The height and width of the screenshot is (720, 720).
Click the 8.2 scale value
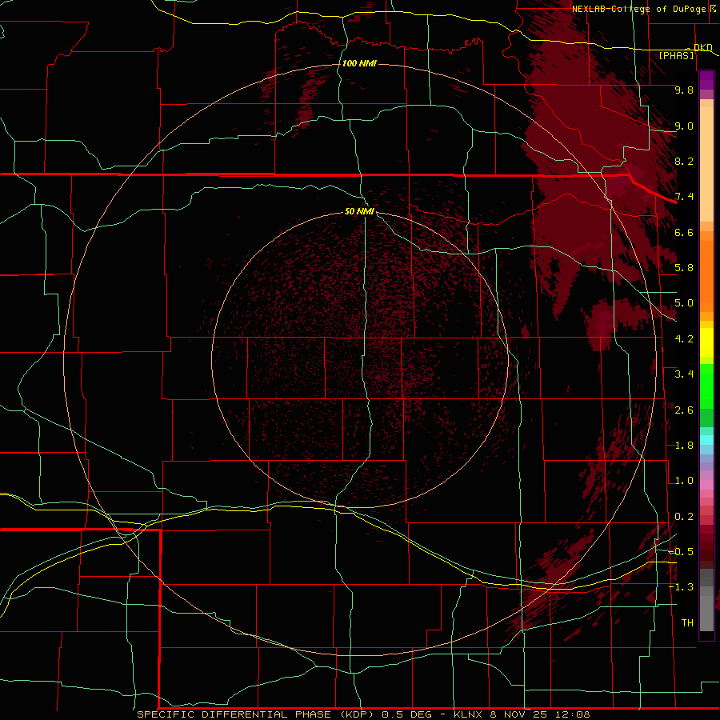(684, 161)
